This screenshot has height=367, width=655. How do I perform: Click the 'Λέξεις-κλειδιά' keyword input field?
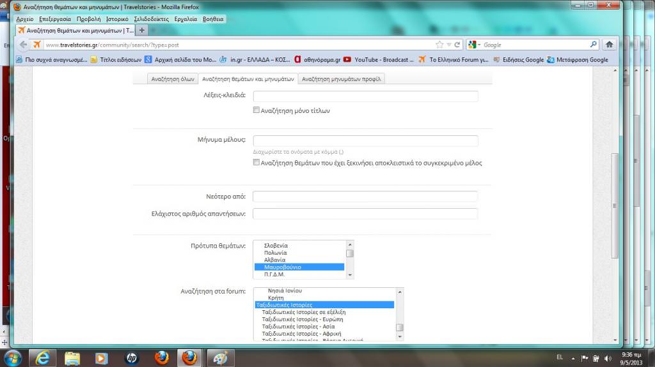click(365, 96)
